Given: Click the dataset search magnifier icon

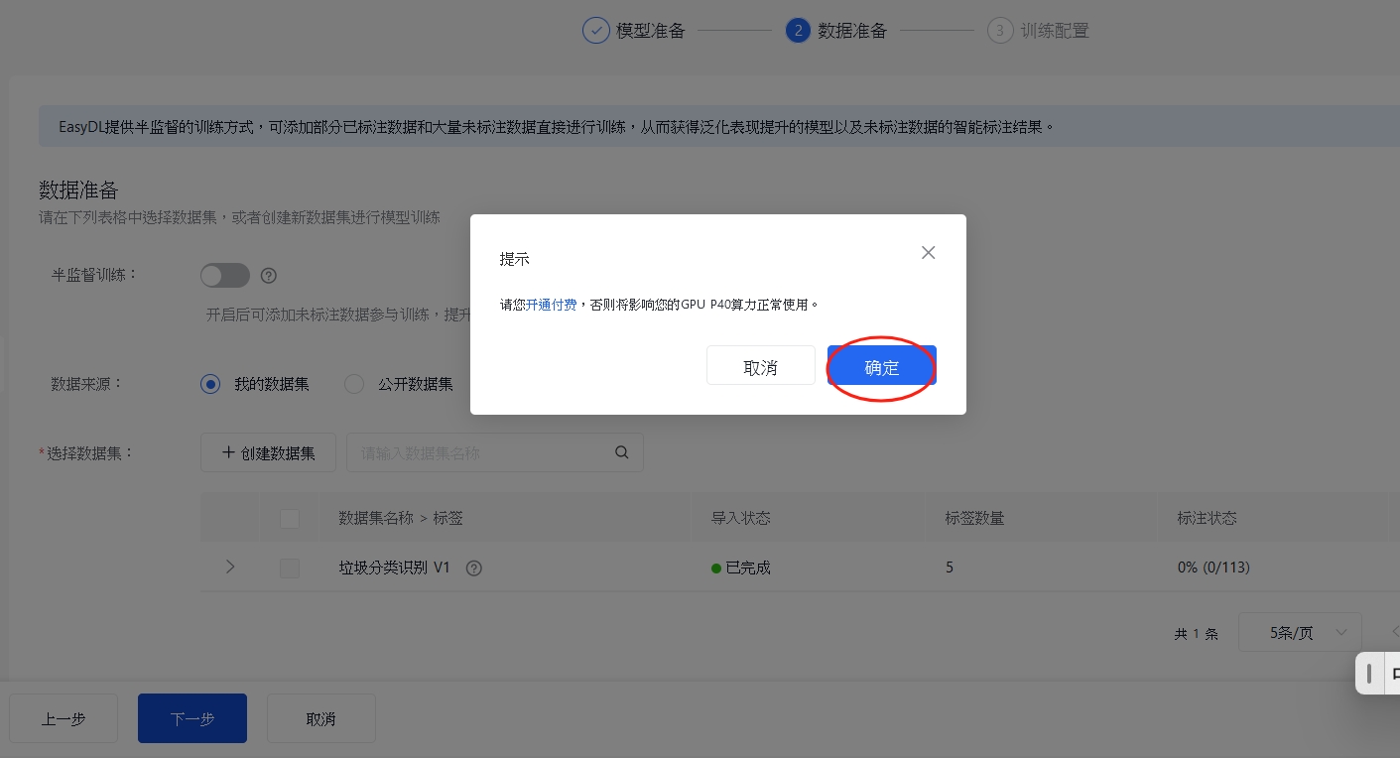Looking at the screenshot, I should [622, 452].
